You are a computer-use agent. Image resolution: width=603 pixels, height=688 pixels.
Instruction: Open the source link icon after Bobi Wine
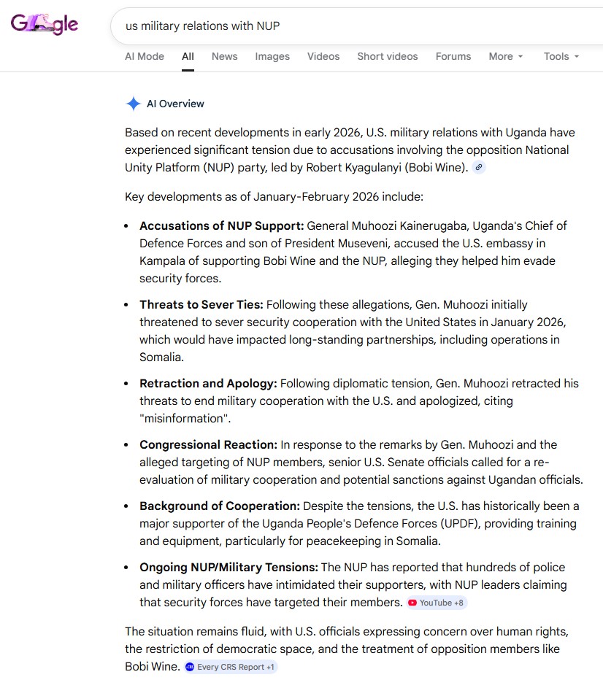(479, 167)
